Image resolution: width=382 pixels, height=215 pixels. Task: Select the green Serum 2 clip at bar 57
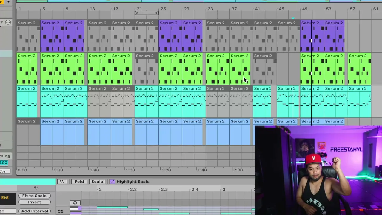[360, 69]
